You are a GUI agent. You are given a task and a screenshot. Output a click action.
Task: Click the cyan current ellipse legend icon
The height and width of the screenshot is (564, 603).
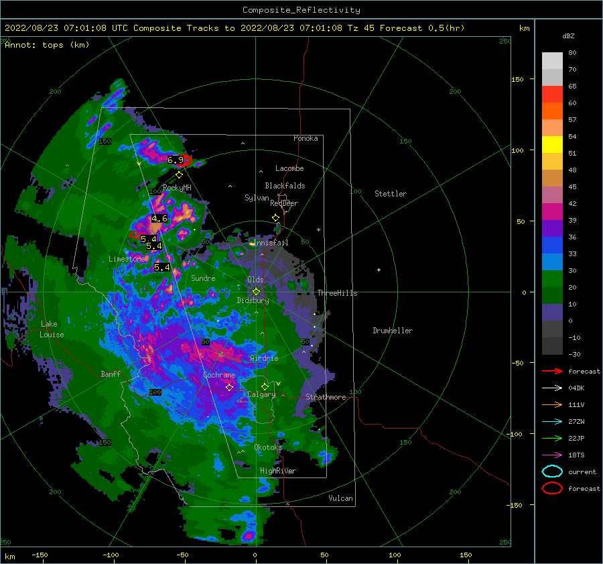552,471
